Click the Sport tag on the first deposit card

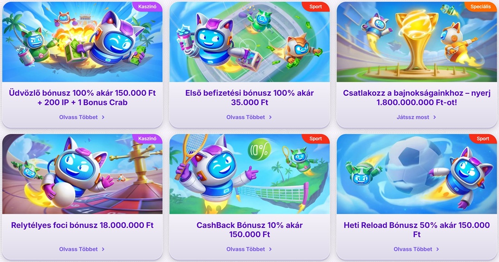(x=316, y=6)
